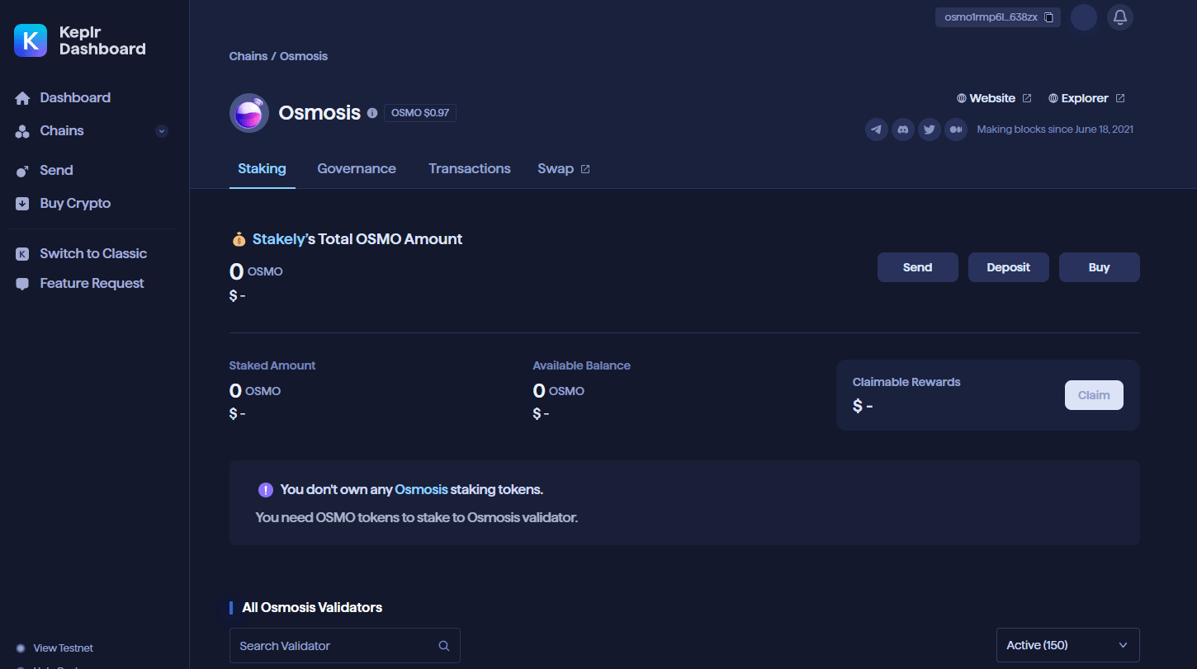
Task: Open the Osmosis Website link
Action: coord(994,98)
